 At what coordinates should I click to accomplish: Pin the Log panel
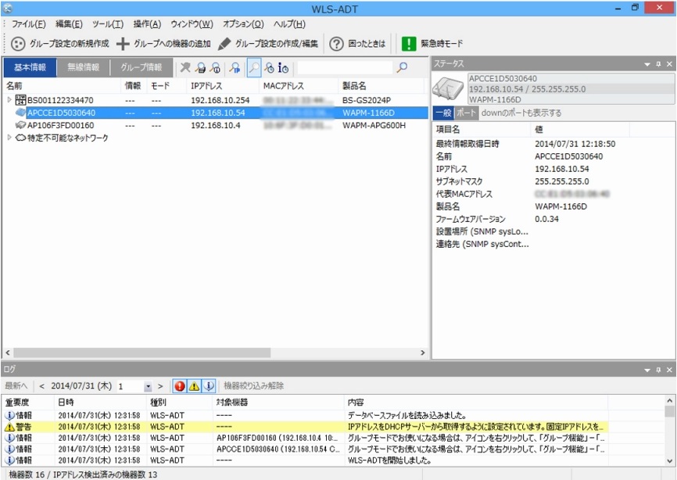[658, 370]
